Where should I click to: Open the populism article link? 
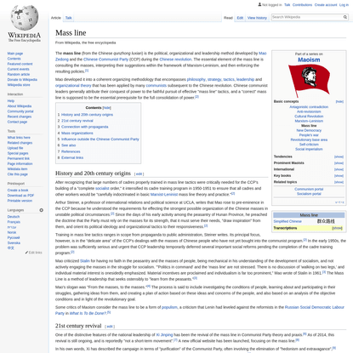[169, 307]
